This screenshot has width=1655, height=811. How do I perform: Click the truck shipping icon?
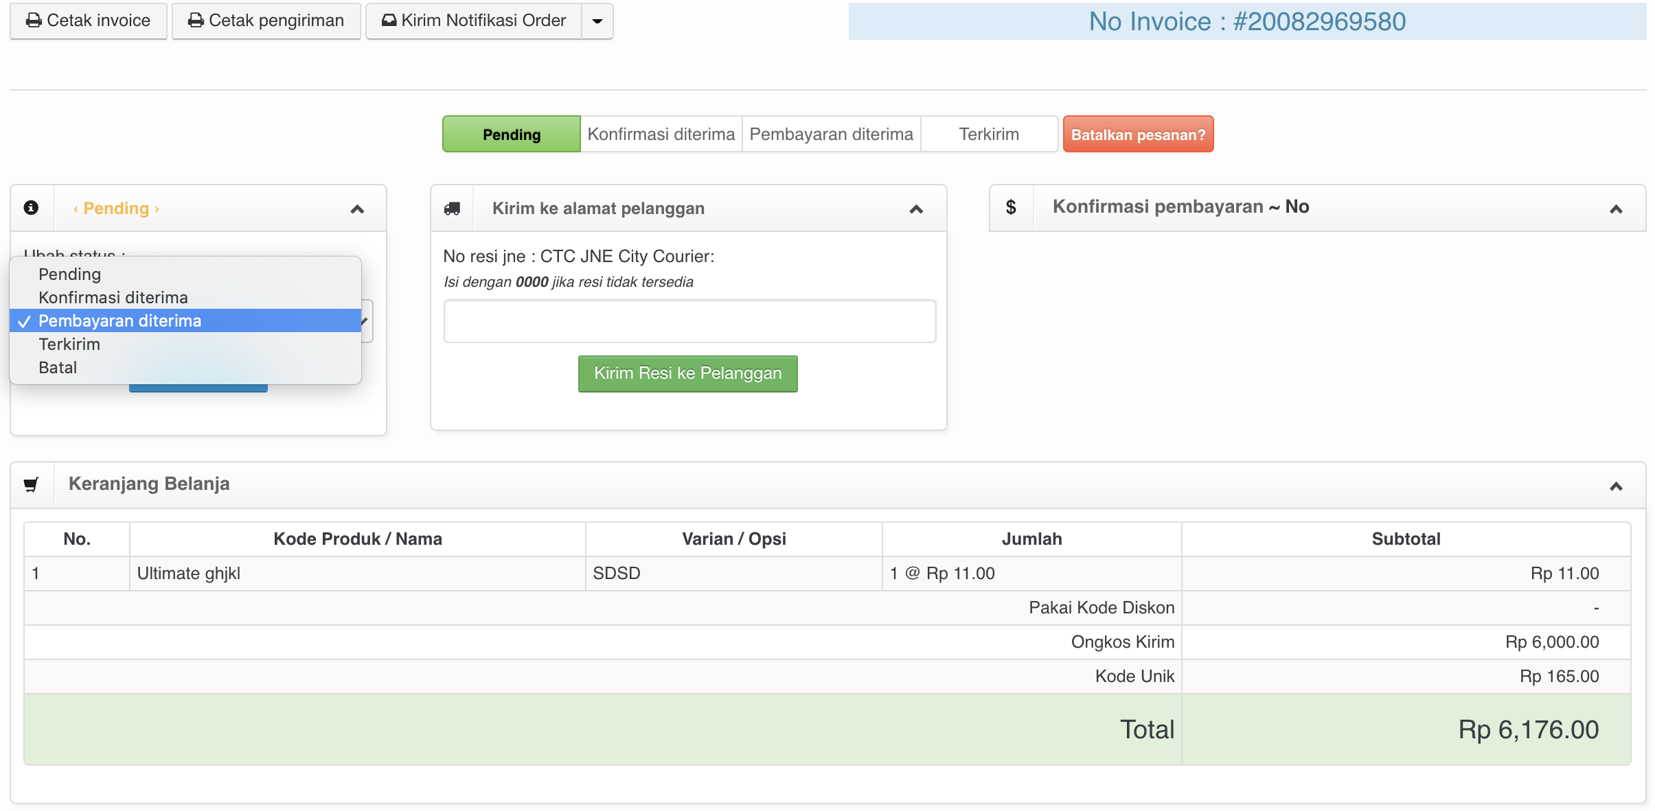[452, 209]
